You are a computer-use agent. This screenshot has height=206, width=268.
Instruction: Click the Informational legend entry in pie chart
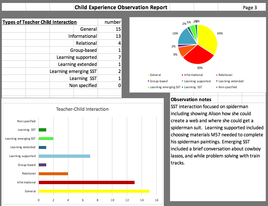click(192, 75)
